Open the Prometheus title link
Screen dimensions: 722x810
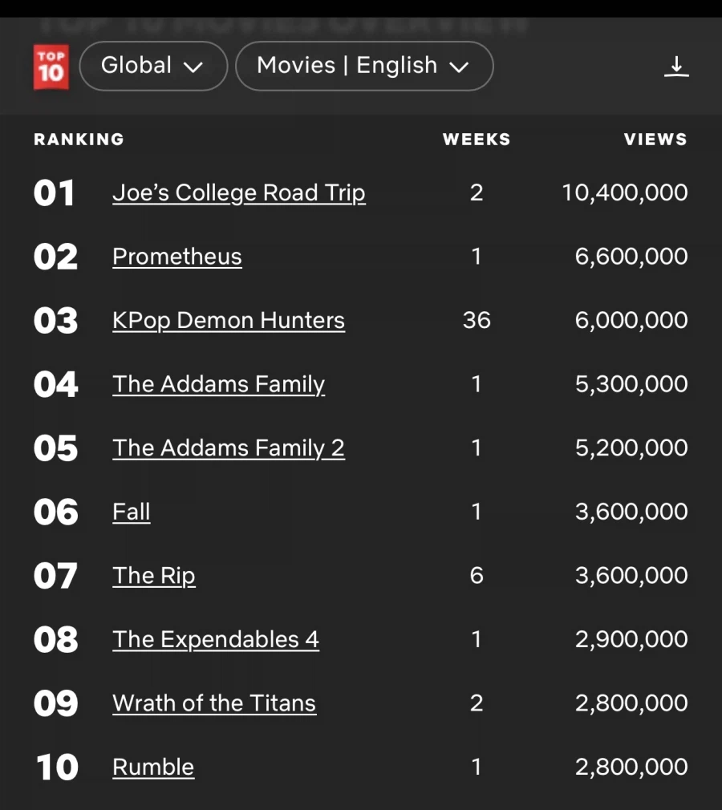tap(176, 257)
